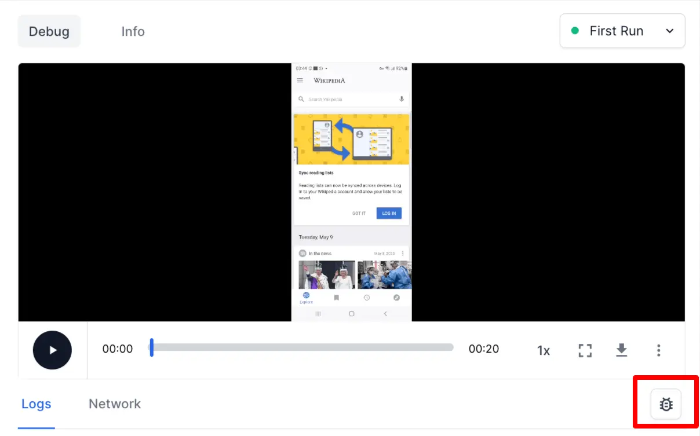The height and width of the screenshot is (436, 700).
Task: Tap the history clock icon in bottom bar
Action: [367, 298]
